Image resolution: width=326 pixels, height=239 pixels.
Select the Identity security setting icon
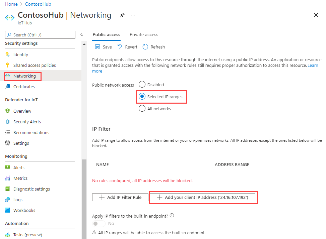[8, 54]
